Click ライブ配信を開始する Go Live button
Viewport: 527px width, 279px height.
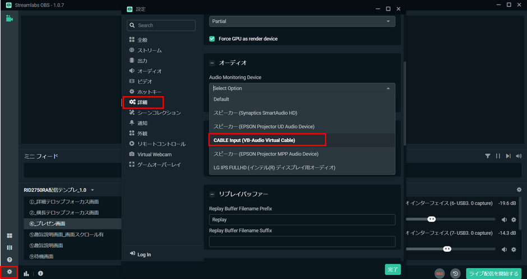point(493,273)
